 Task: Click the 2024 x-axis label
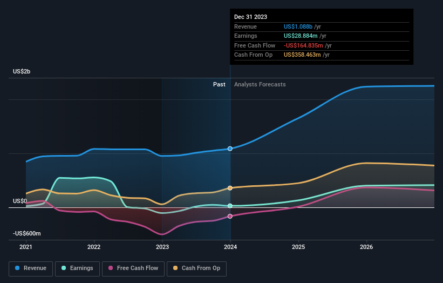click(230, 247)
